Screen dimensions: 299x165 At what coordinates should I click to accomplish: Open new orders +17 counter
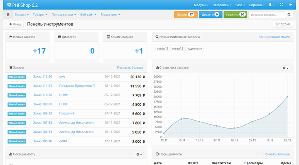point(39,51)
